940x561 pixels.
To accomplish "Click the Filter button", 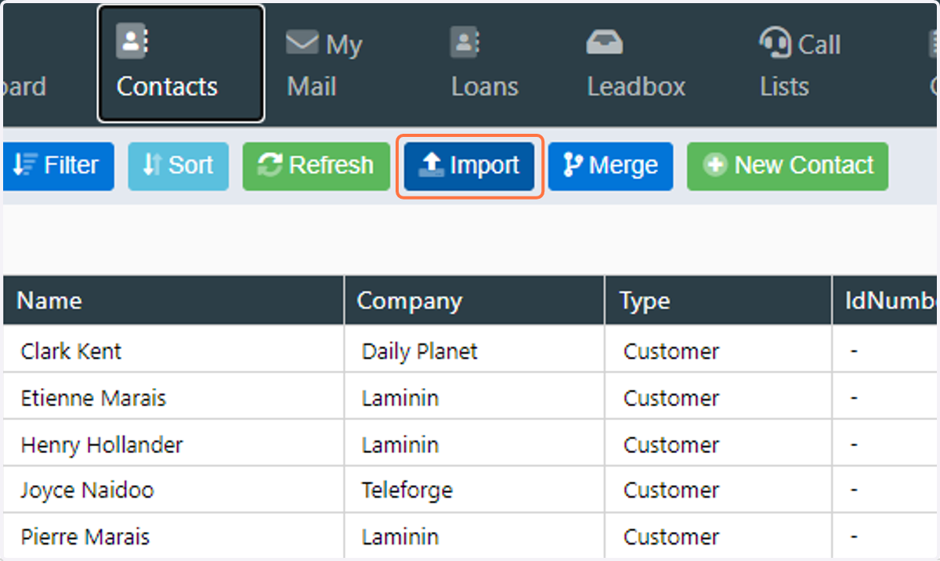I will click(59, 166).
